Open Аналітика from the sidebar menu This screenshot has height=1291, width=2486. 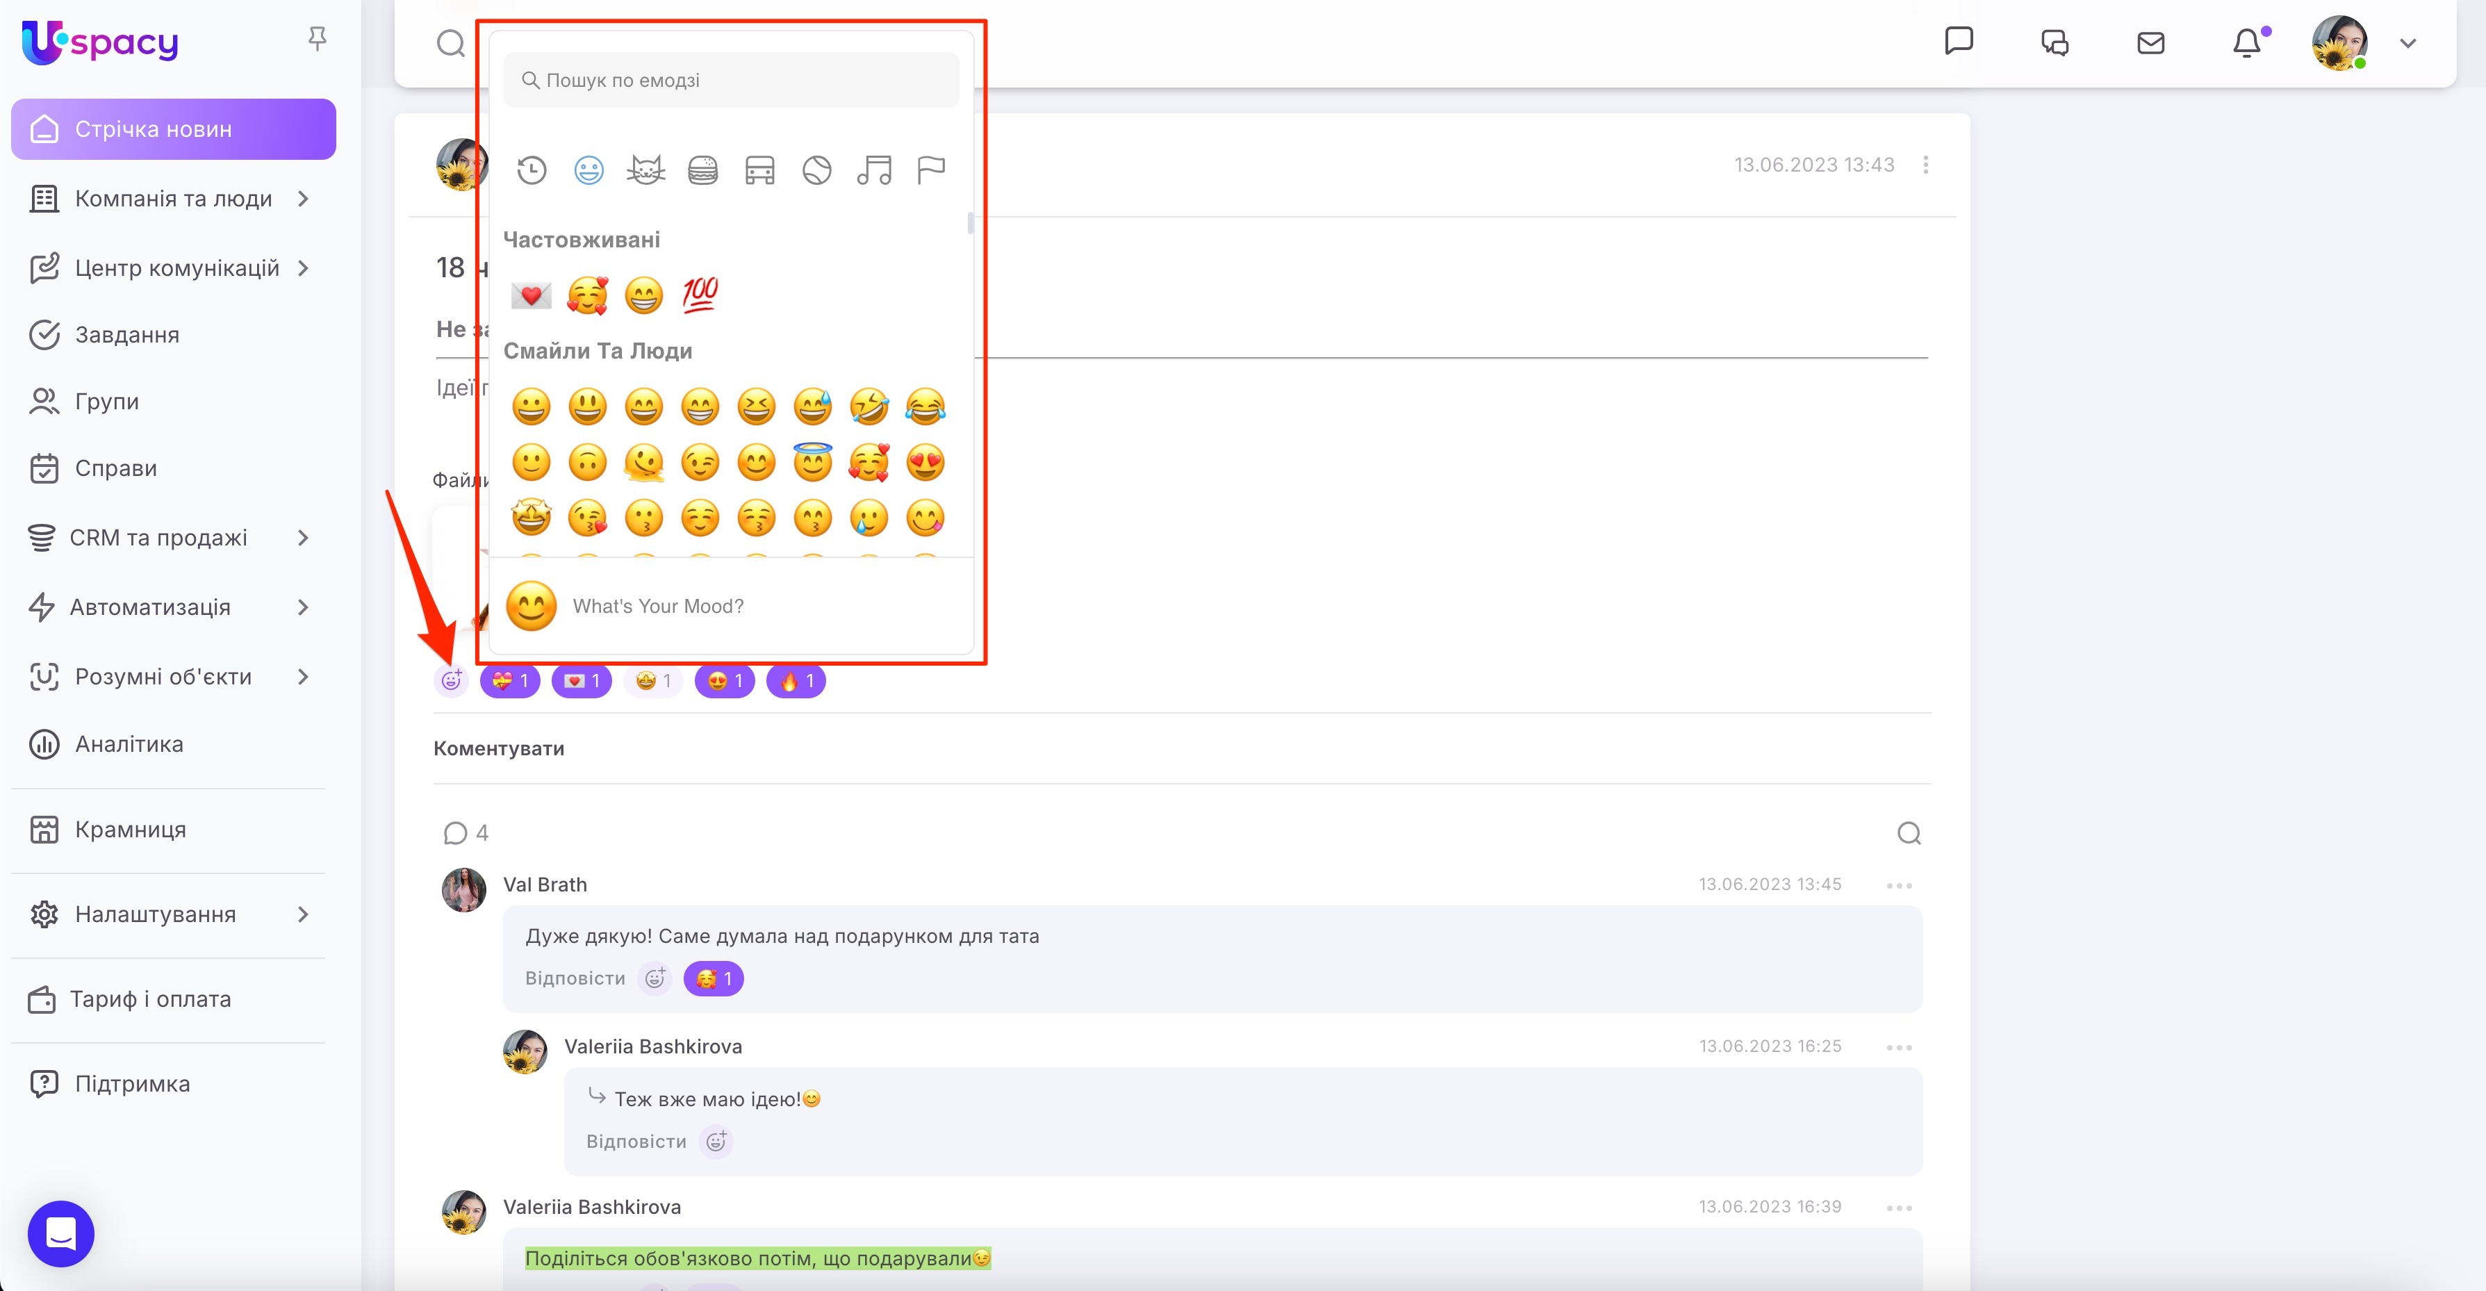pos(129,744)
